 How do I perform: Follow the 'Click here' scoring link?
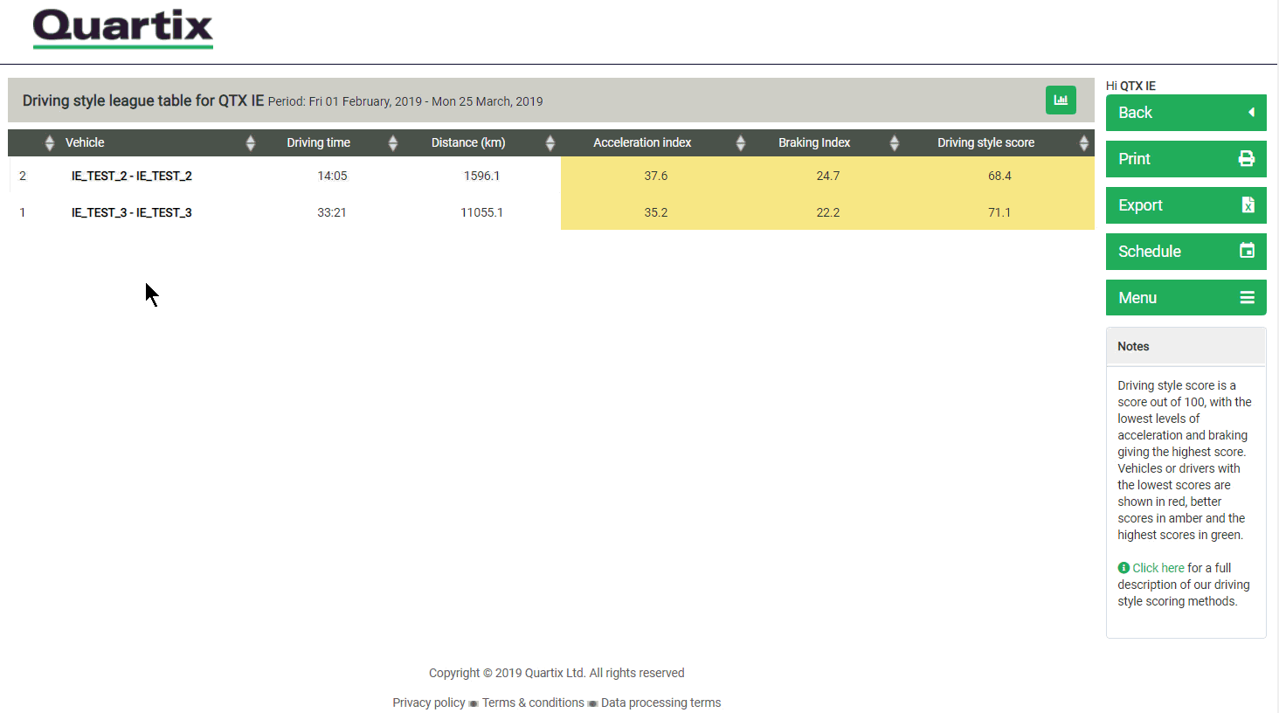pos(1158,568)
